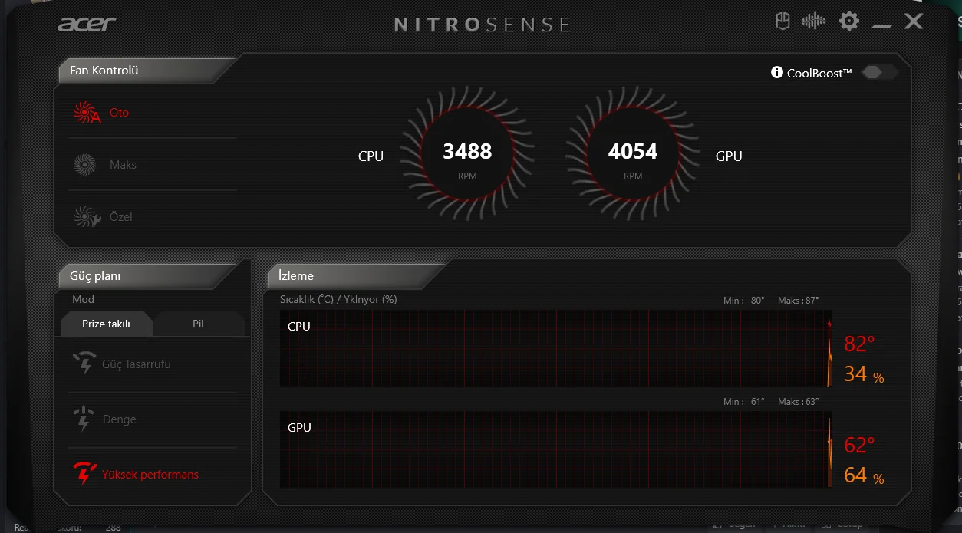The image size is (962, 533).
Task: Click the CPU temperature 82° value
Action: click(860, 344)
